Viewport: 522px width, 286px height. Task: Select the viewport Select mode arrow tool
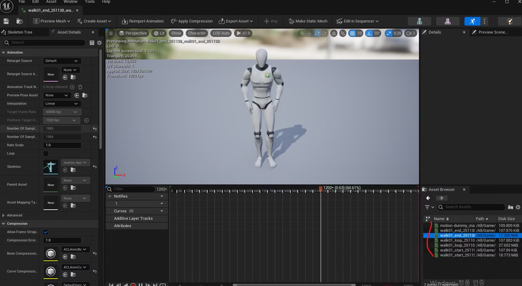(302, 33)
